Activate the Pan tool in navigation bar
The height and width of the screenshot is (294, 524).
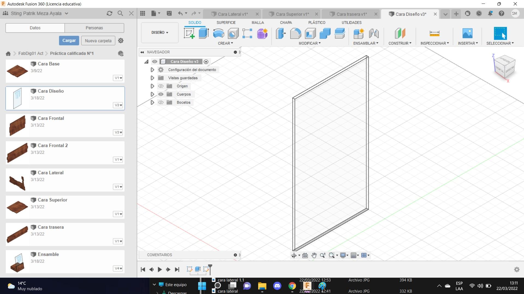click(x=314, y=255)
